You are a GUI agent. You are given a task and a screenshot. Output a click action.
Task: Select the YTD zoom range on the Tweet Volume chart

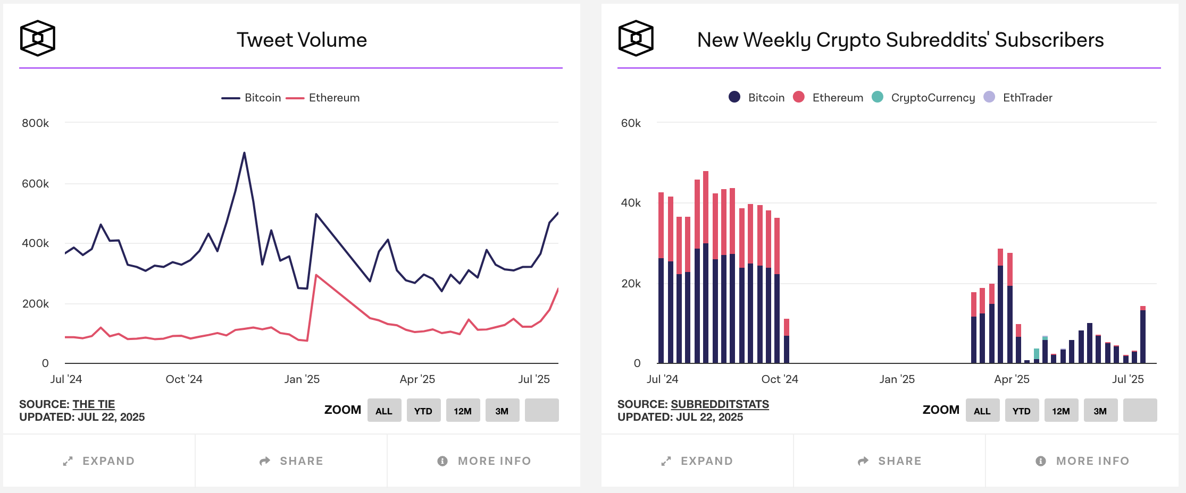pyautogui.click(x=423, y=410)
